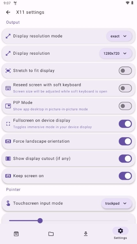Click the Display resolution mode arrow icon
Screen dimensions: 137x244
(8, 36)
